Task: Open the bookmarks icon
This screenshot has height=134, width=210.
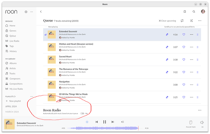Action: [x=185, y=12]
